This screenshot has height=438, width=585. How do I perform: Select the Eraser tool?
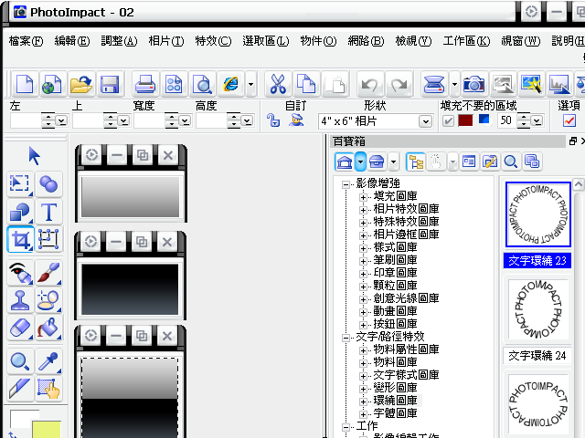click(20, 328)
